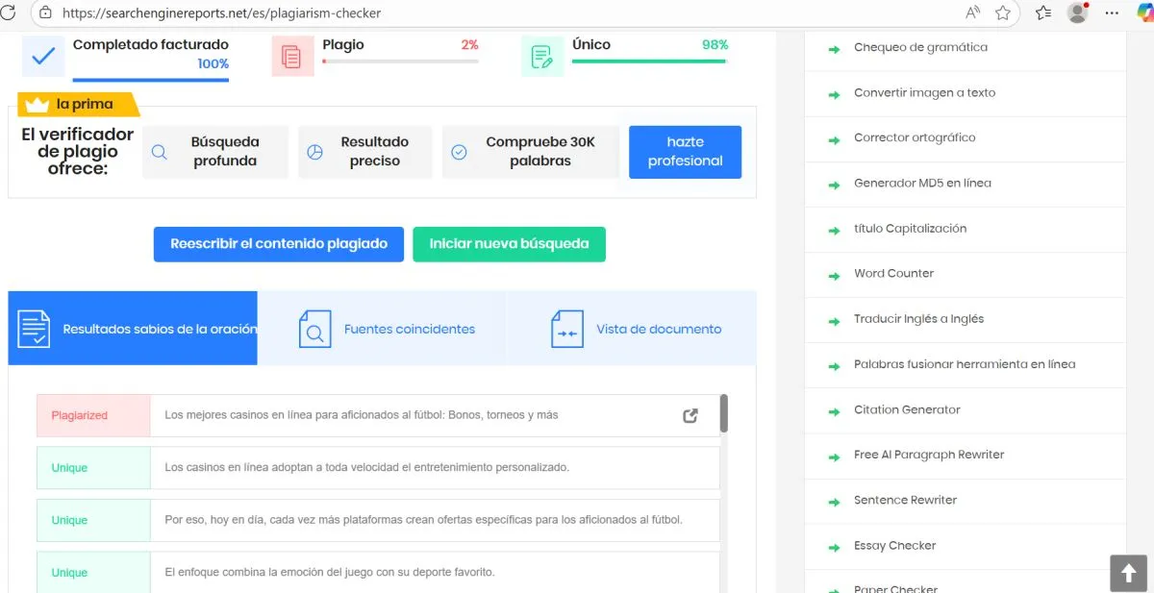Open the browser favorites list icon
The image size is (1154, 593).
point(1043,12)
